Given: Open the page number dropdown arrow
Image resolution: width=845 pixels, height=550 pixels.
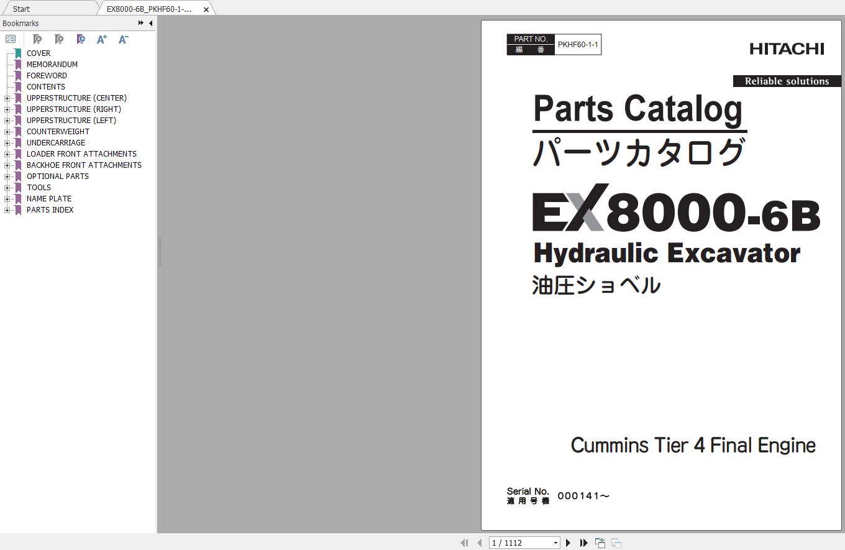Looking at the screenshot, I should coord(555,543).
